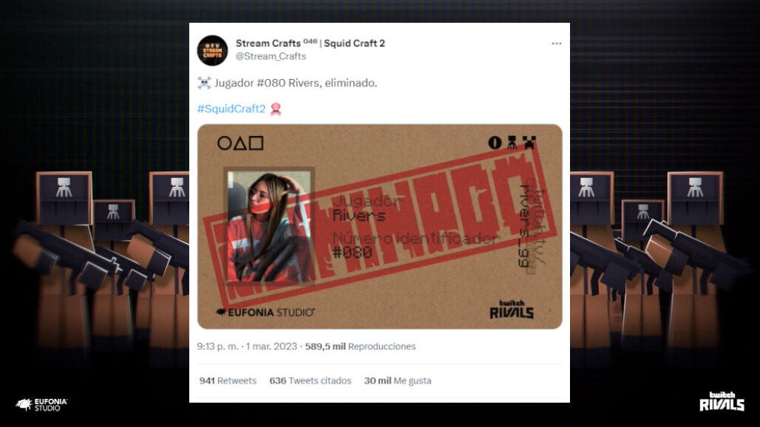Screen dimensions: 760x427
Task: Click the player portrait photo on card
Action: (268, 227)
